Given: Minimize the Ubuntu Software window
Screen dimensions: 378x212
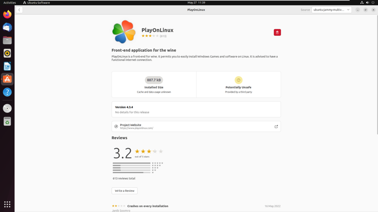Looking at the screenshot, I should click(357, 10).
